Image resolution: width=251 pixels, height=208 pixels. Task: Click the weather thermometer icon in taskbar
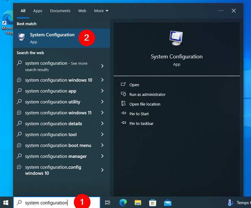pos(230,203)
